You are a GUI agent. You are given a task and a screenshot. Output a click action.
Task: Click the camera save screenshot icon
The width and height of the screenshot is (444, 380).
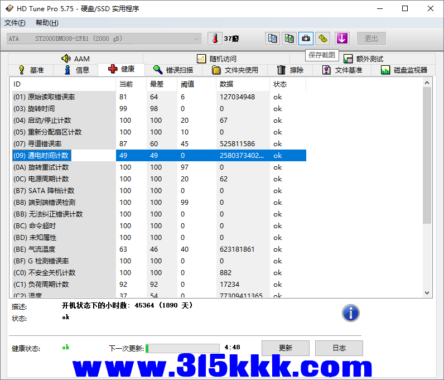(306, 39)
